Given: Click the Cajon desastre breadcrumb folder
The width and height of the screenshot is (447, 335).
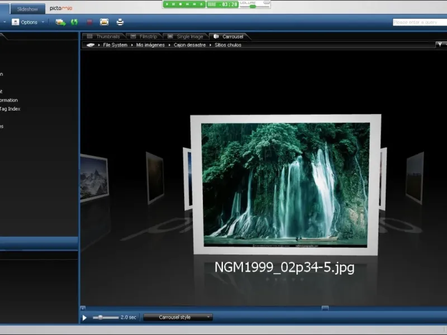Looking at the screenshot, I should 189,45.
